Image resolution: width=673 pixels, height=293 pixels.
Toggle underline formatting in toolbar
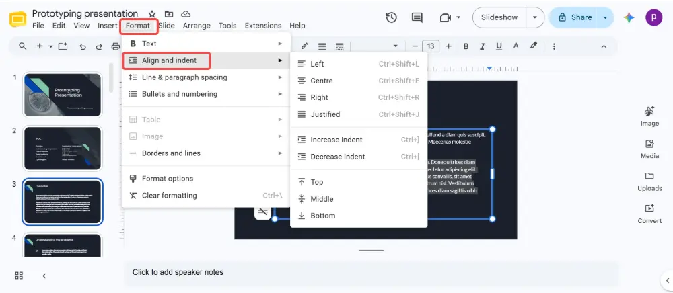(499, 46)
